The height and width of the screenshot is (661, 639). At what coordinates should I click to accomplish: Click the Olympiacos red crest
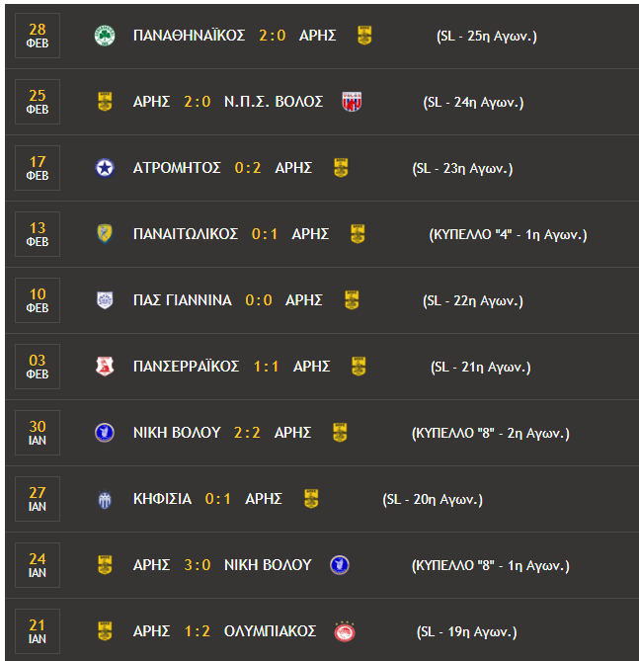345,631
